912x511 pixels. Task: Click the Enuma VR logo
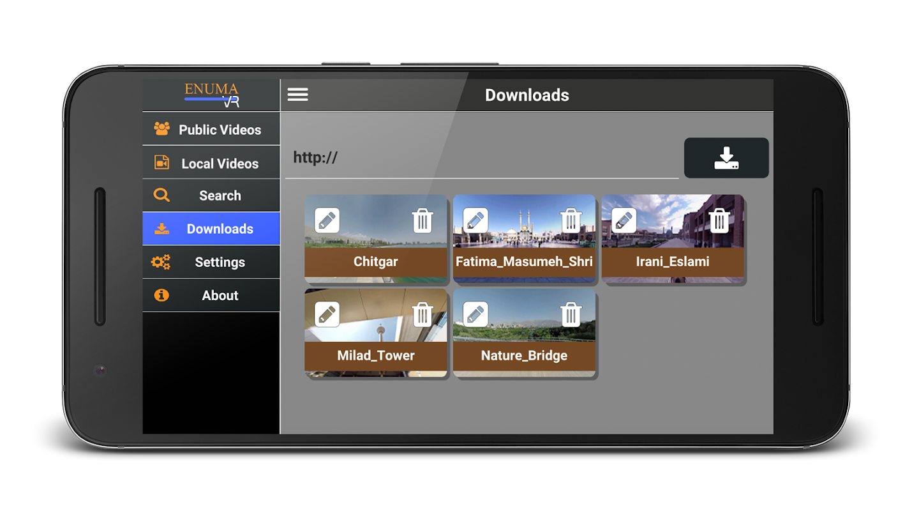coord(212,95)
